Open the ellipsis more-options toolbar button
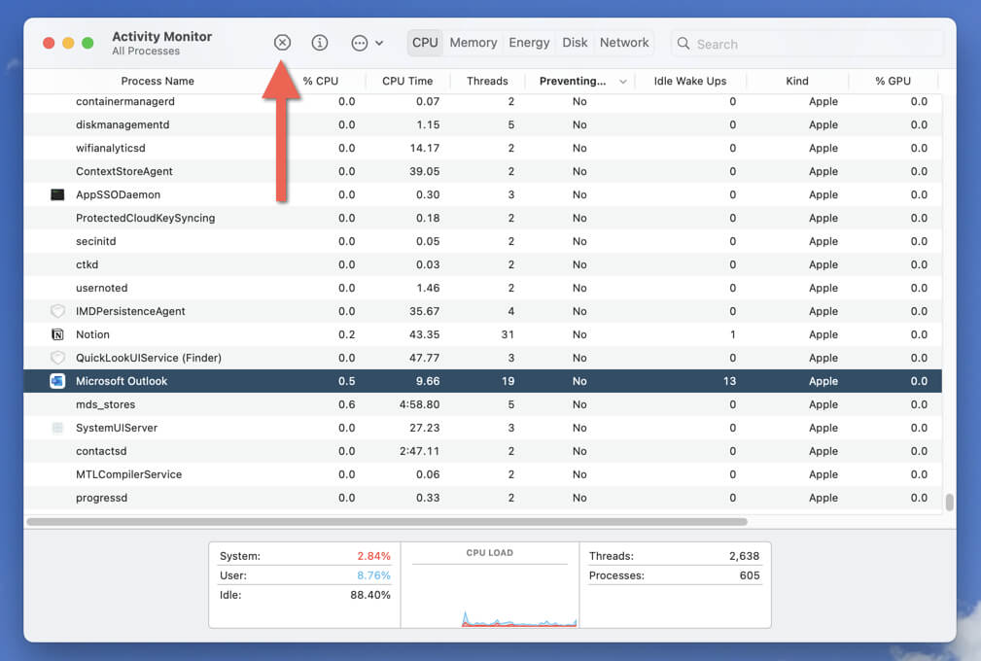 coord(359,43)
